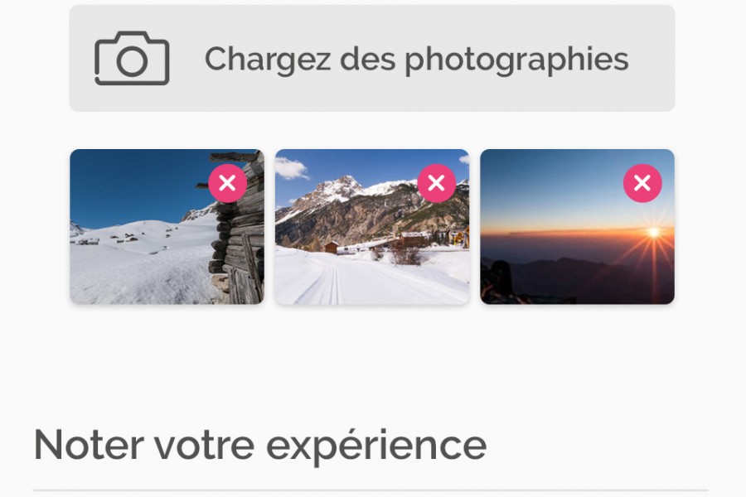This screenshot has height=497, width=746.
Task: Remove the log cabin snow photo
Action: [227, 183]
